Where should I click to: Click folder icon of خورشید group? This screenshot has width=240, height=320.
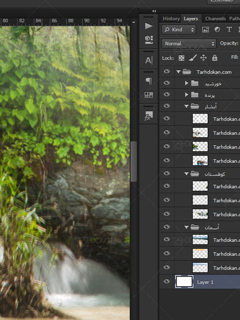pyautogui.click(x=194, y=83)
